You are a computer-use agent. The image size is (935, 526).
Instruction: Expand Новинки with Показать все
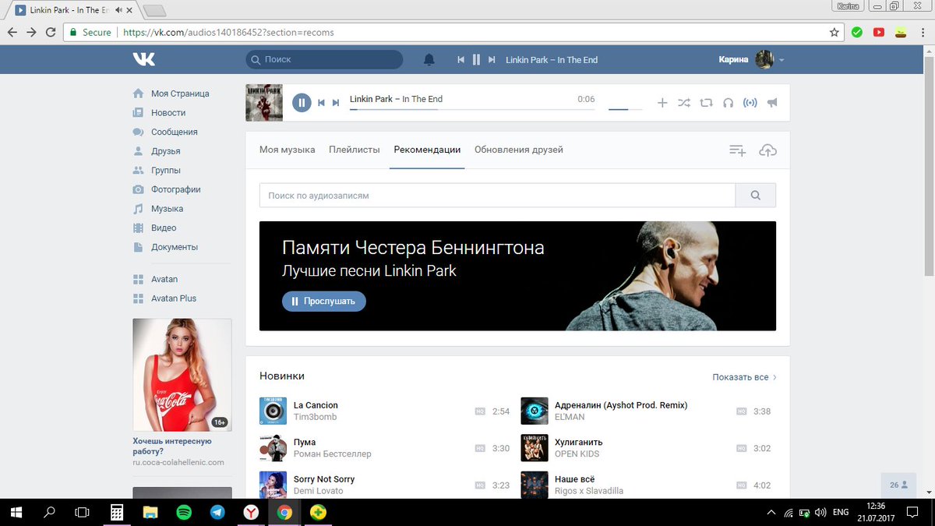tap(744, 377)
